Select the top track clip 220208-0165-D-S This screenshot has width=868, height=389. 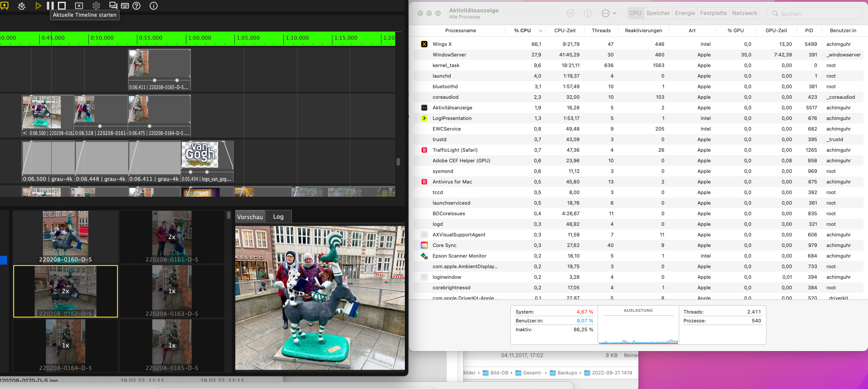pyautogui.click(x=159, y=70)
